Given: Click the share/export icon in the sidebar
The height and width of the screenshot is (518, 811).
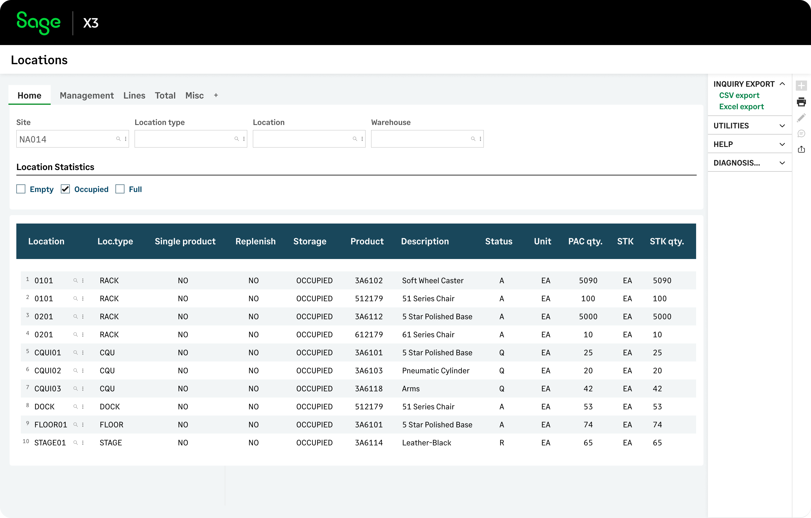Looking at the screenshot, I should 801,149.
